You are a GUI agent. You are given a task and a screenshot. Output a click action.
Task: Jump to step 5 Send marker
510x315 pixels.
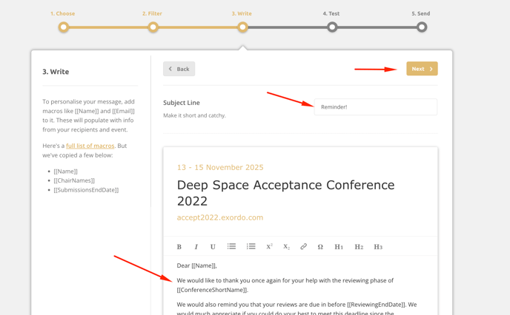(422, 27)
